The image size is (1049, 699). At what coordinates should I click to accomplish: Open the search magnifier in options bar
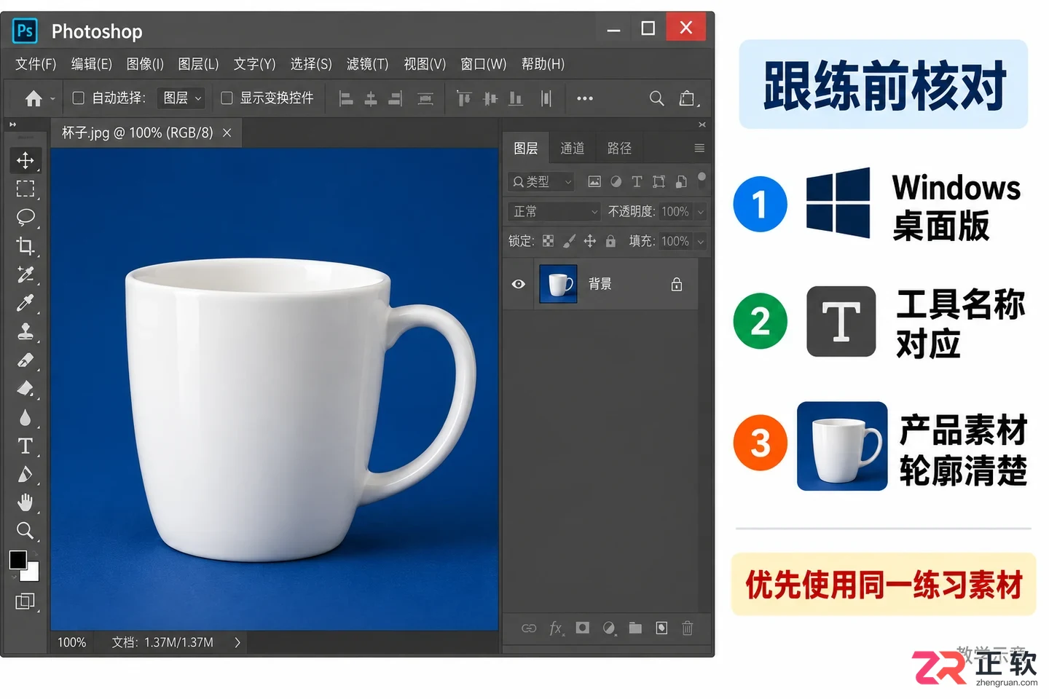(x=656, y=98)
